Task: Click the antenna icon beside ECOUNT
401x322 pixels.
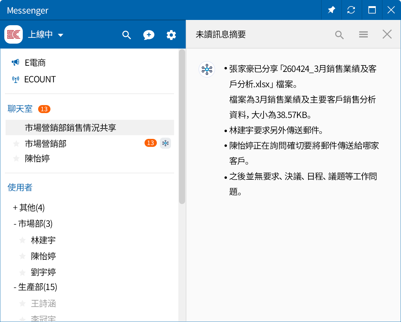Action: click(x=16, y=80)
